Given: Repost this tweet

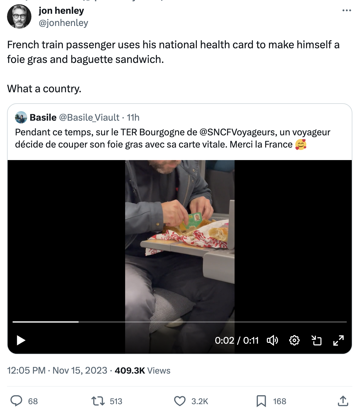Looking at the screenshot, I should click(98, 401).
